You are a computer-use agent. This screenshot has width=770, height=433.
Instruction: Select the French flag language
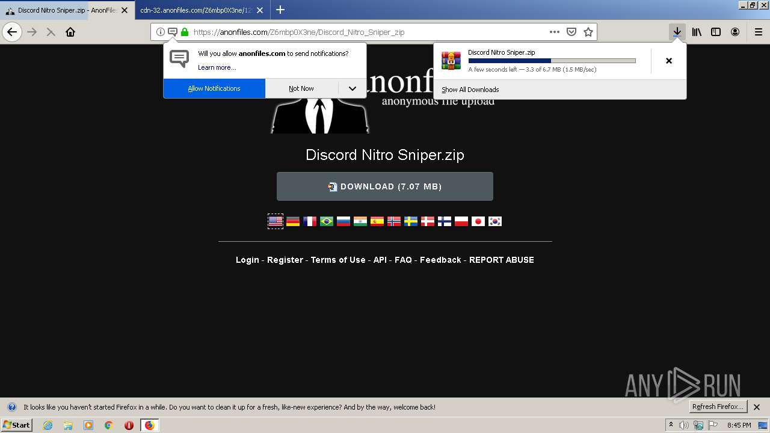310,221
